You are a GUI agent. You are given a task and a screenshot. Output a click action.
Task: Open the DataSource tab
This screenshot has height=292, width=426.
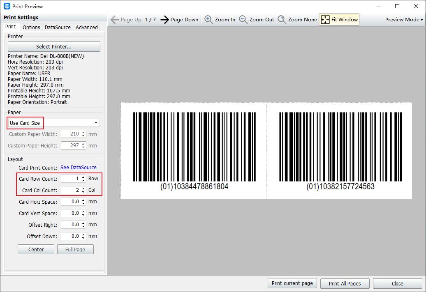tap(58, 28)
